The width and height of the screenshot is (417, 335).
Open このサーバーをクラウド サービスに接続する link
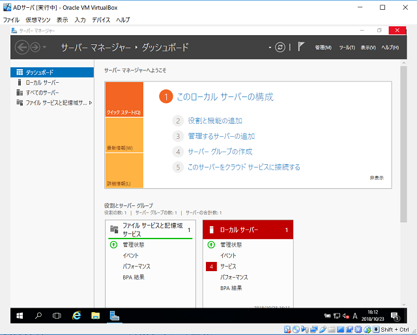point(244,167)
